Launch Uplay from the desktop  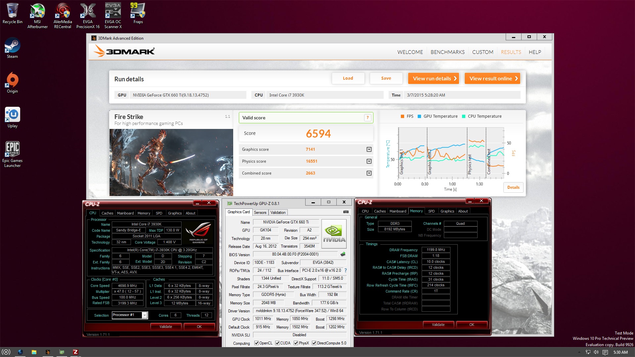tap(12, 117)
